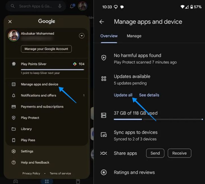This screenshot has width=205, height=184.
Task: Close the Google account panel with X
Action: point(10,22)
